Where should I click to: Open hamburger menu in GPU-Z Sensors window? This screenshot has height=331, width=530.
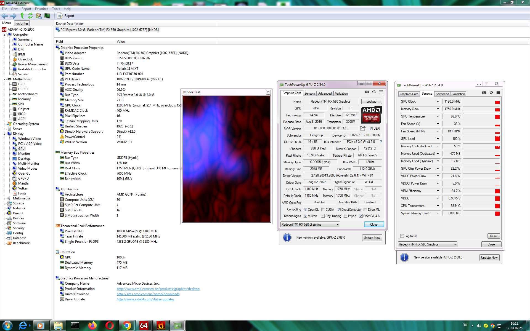tap(498, 93)
